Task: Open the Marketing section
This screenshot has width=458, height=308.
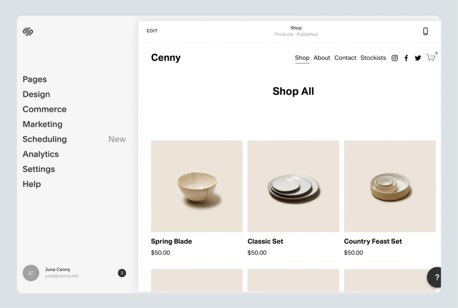Action: pyautogui.click(x=42, y=124)
